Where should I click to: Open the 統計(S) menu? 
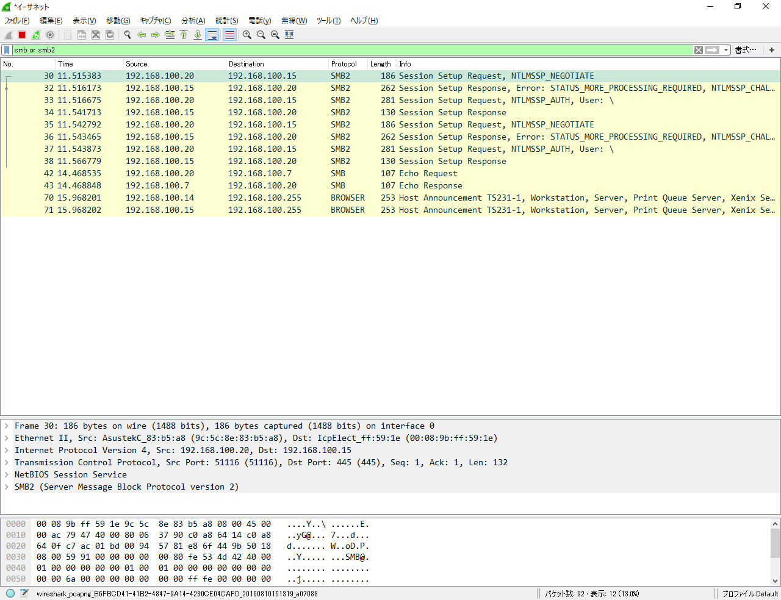point(227,21)
